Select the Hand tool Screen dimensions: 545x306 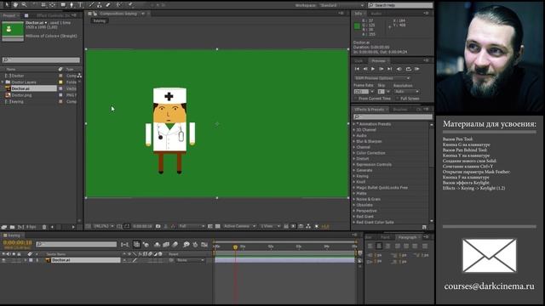tap(15, 4)
